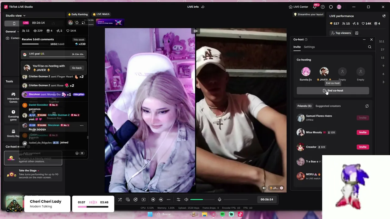Collapse the General section
This screenshot has width=390, height=219.
pos(12,32)
